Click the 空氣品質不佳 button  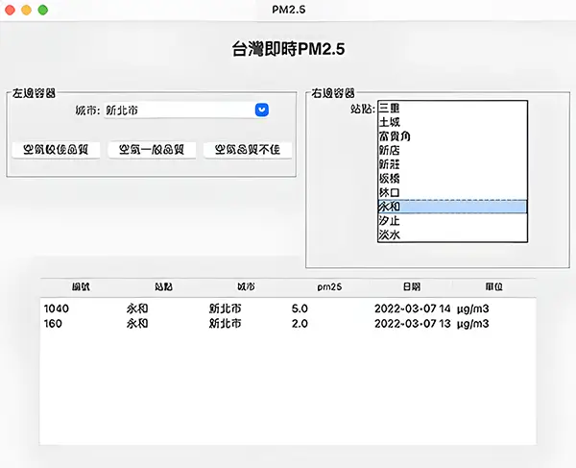pos(248,150)
